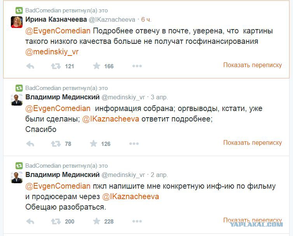293x236 pixels.
Task: Favorite the tweet with 228 stars
Action: [97, 221]
